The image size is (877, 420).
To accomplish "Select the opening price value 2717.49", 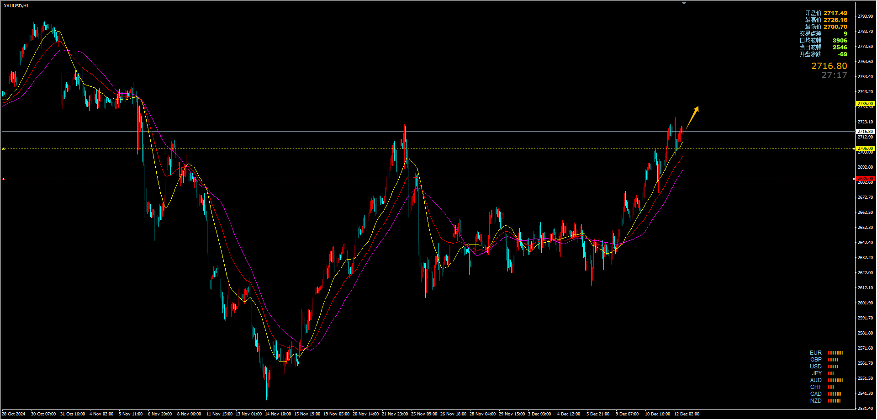I will point(835,13).
